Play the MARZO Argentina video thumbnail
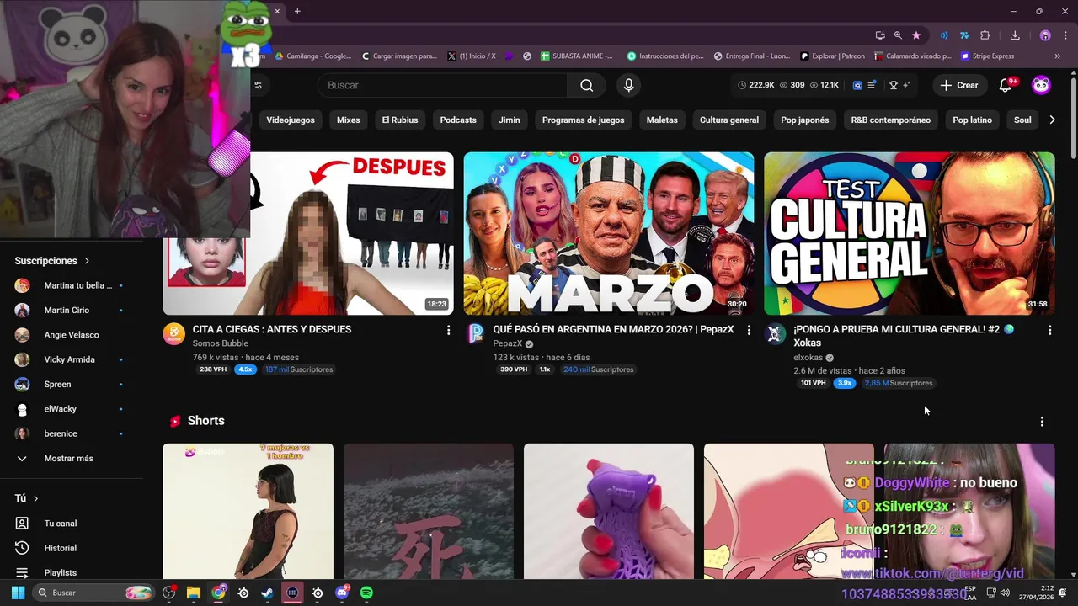1078x606 pixels. (608, 233)
